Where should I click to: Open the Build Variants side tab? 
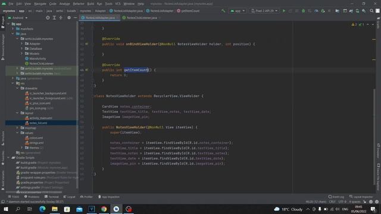click(x=2, y=180)
